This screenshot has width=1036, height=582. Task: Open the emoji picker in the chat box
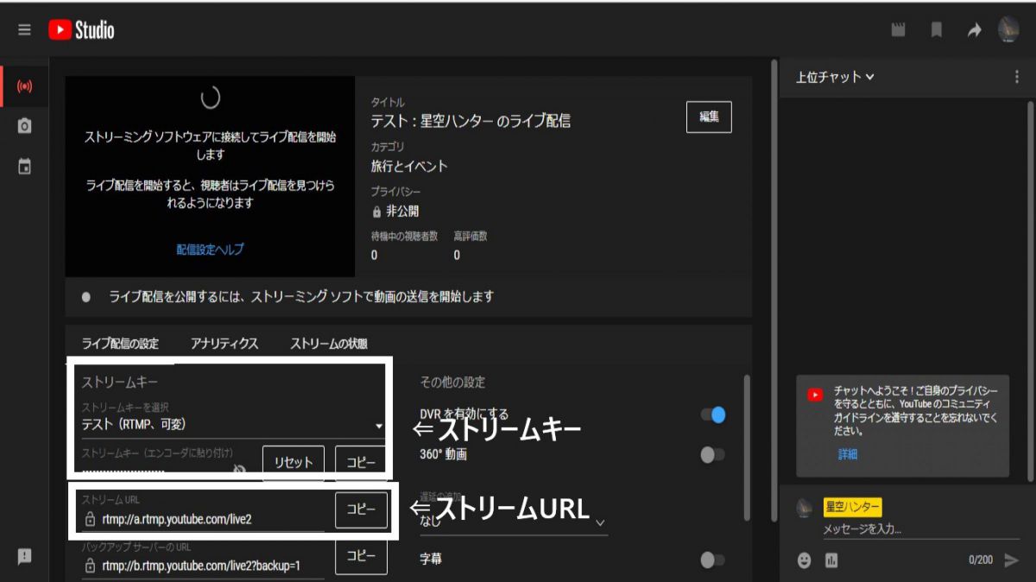[x=803, y=559]
